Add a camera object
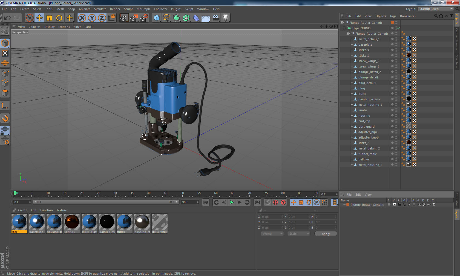The height and width of the screenshot is (276, 460). pos(216,18)
